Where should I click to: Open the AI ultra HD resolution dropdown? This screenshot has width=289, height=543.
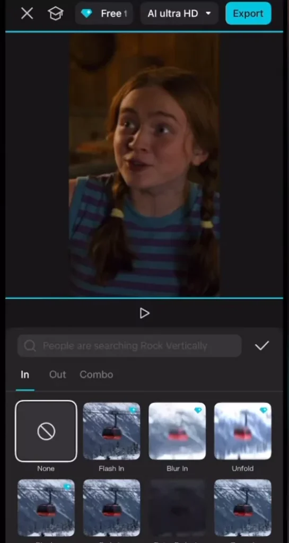(179, 13)
